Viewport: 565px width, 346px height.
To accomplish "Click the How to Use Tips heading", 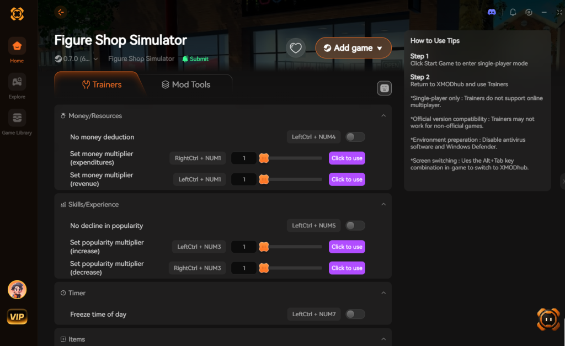I will click(435, 41).
